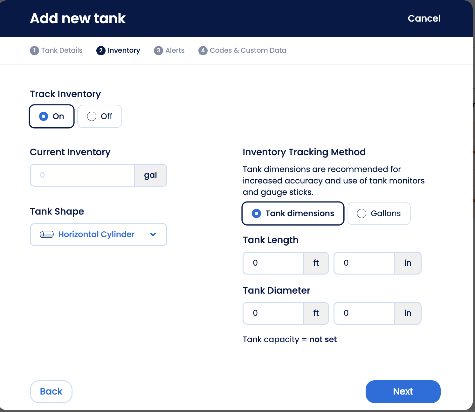
Task: Click the step 1 Tank Details number icon
Action: (34, 50)
